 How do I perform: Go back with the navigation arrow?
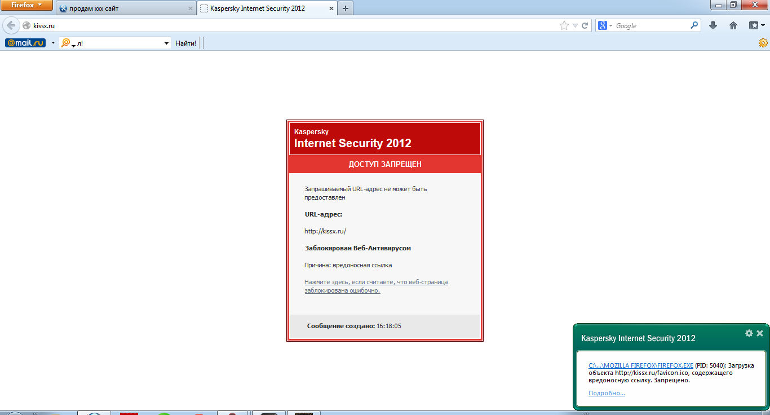(x=11, y=25)
